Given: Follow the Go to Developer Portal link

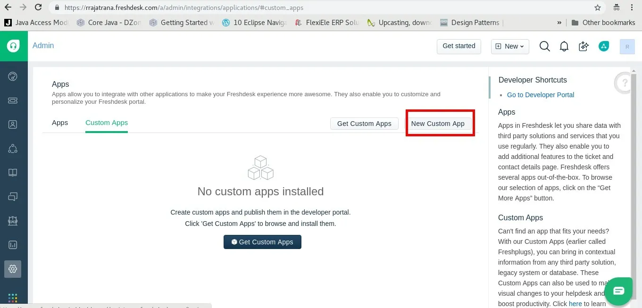Looking at the screenshot, I should coord(541,95).
